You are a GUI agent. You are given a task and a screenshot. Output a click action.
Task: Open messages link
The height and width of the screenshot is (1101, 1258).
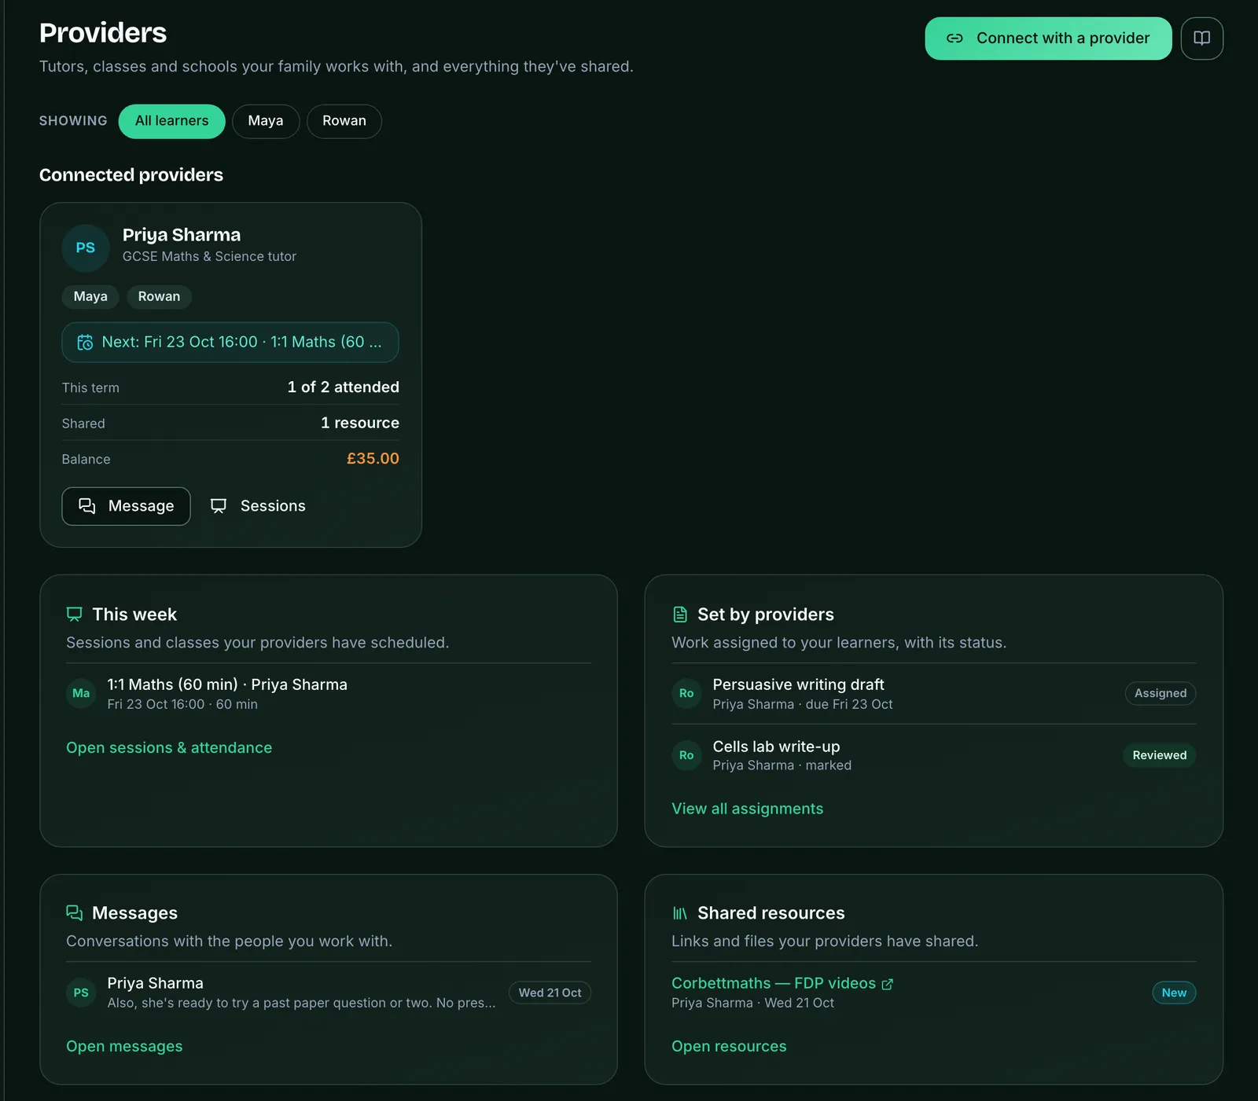pyautogui.click(x=124, y=1046)
